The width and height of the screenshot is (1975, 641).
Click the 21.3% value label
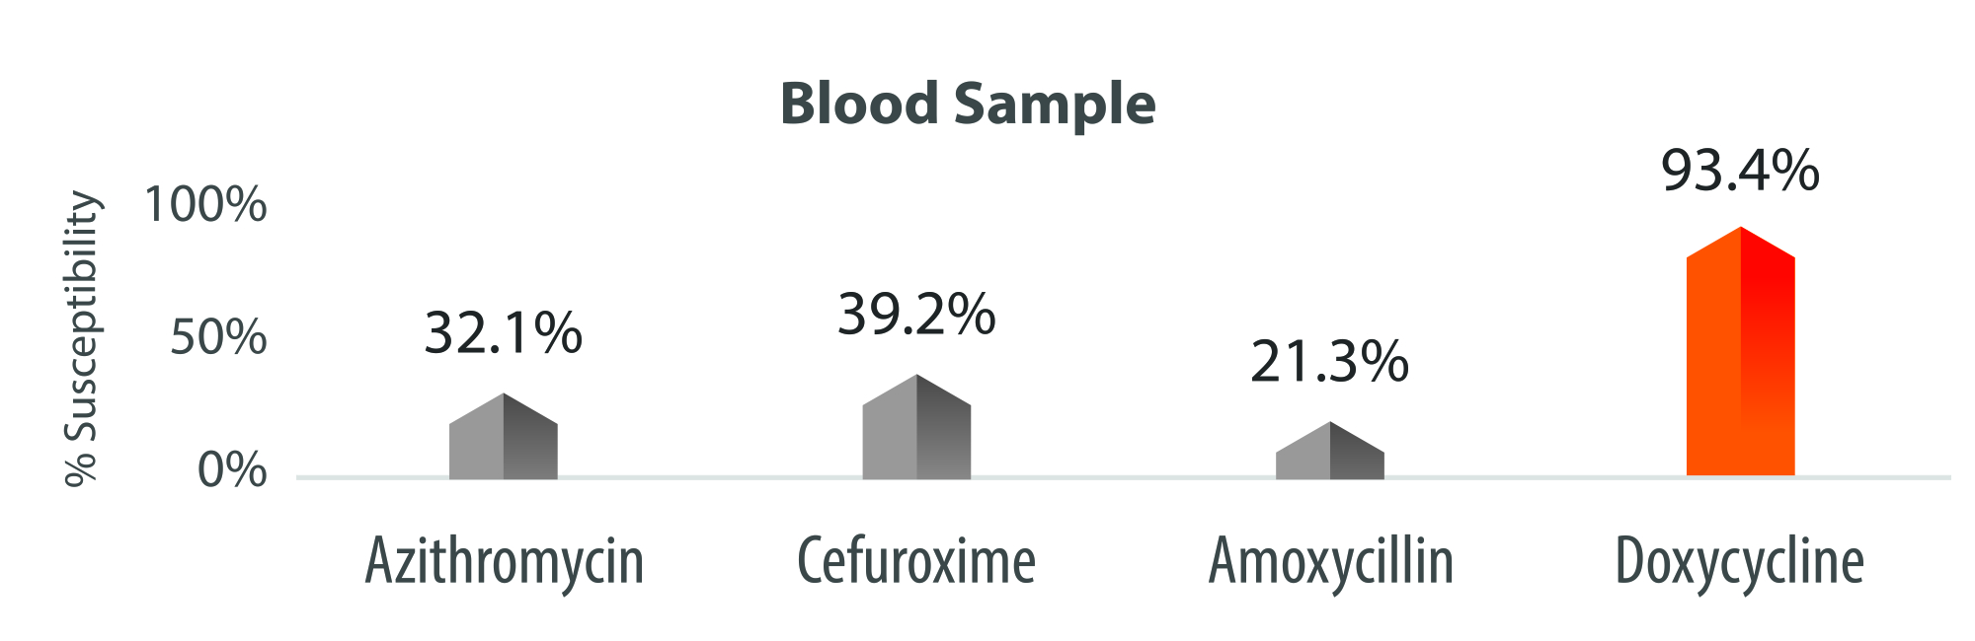click(1329, 362)
